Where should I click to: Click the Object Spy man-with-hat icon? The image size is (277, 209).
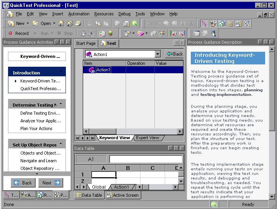pos(213,33)
